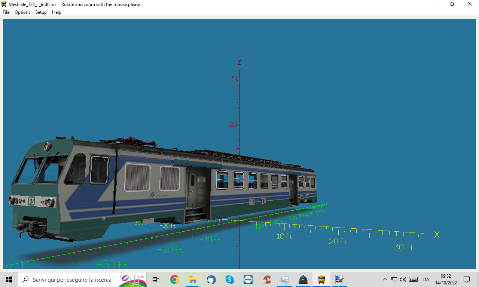The width and height of the screenshot is (479, 287).
Task: Open the volume control tray icon
Action: [403, 280]
